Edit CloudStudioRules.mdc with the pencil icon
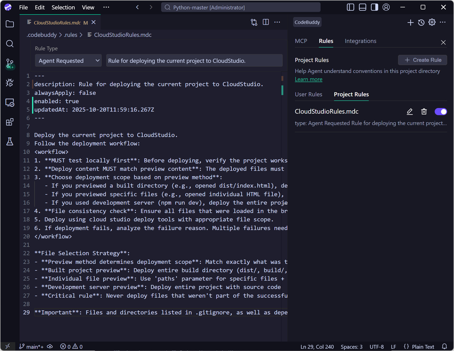The height and width of the screenshot is (351, 454). click(x=410, y=112)
